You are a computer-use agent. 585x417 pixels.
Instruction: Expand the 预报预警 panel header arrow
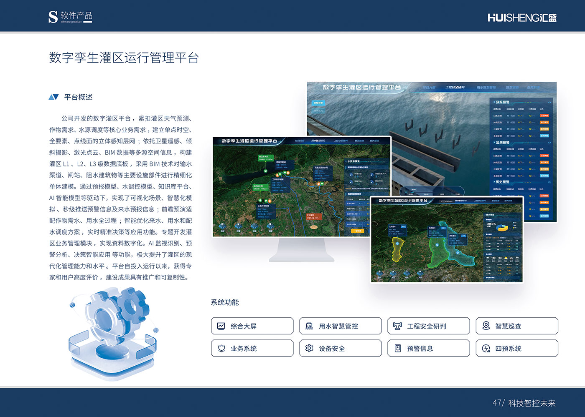tap(549, 102)
